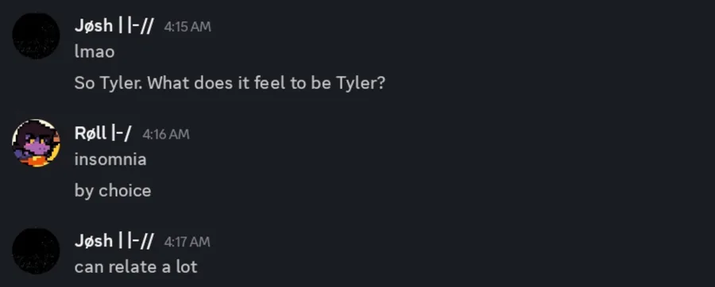The image size is (715, 287).
Task: Select the 'can relate a lot' message
Action: pyautogui.click(x=136, y=267)
